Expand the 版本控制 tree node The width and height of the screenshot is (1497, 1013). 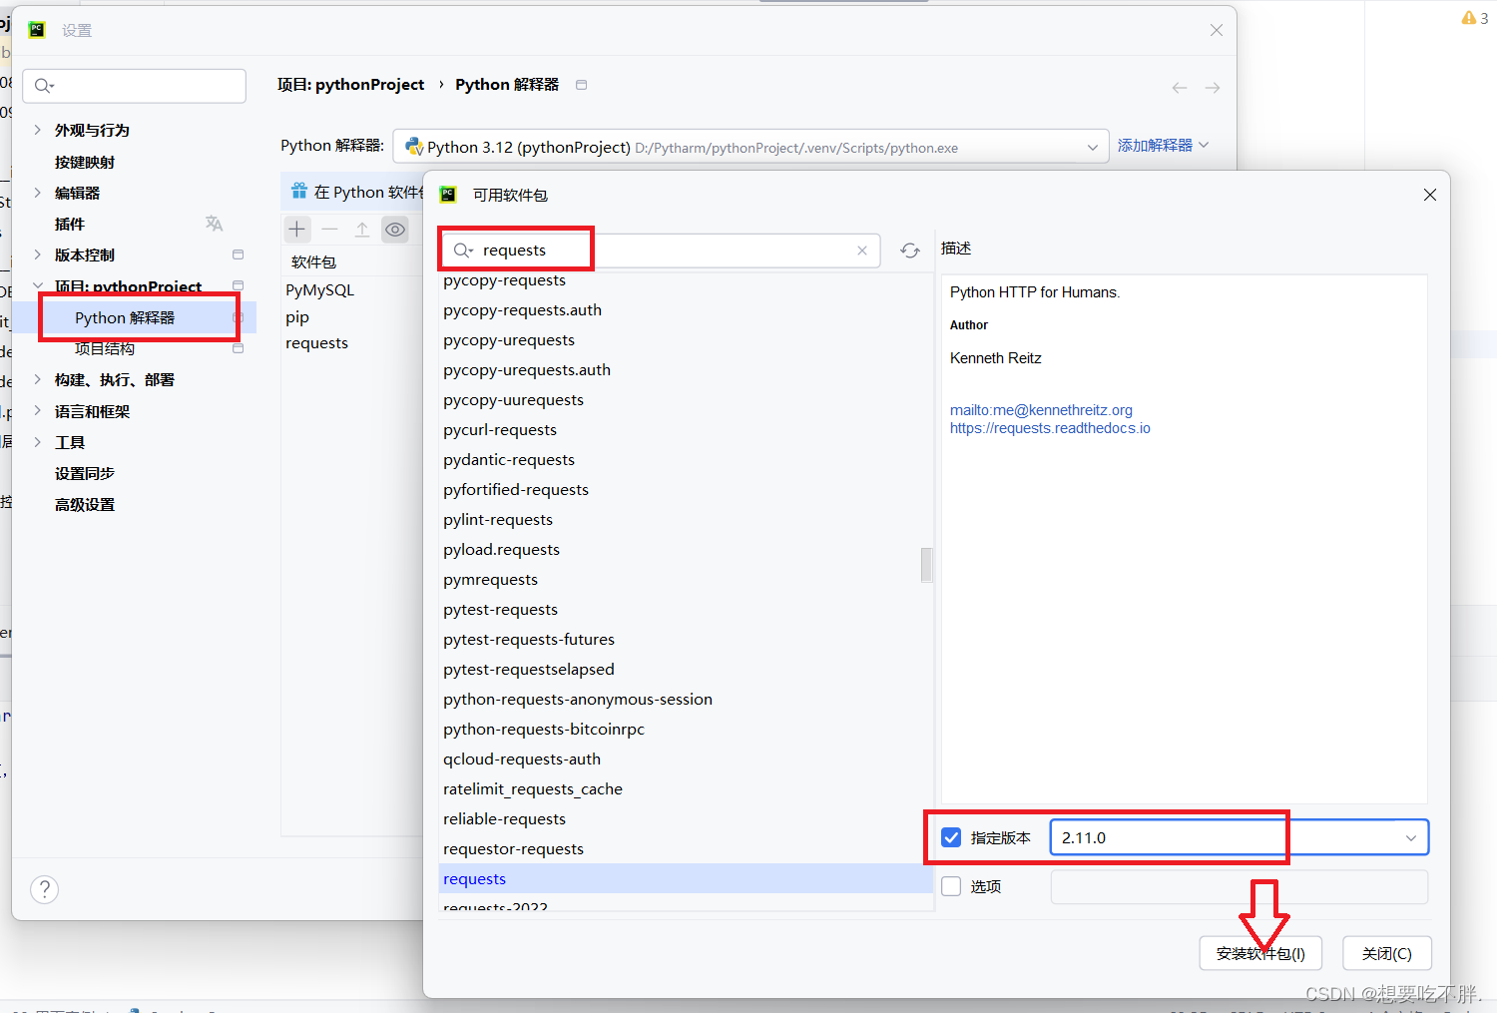point(38,254)
